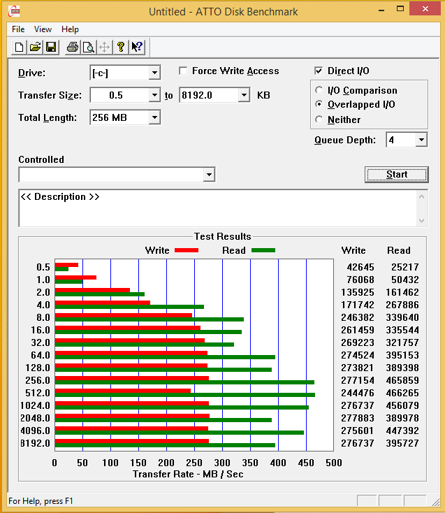This screenshot has height=513, width=445.
Task: Click the 'For Help, press F1' status text
Action: [41, 501]
